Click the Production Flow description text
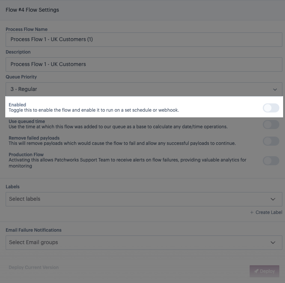The width and height of the screenshot is (285, 283). pyautogui.click(x=127, y=163)
